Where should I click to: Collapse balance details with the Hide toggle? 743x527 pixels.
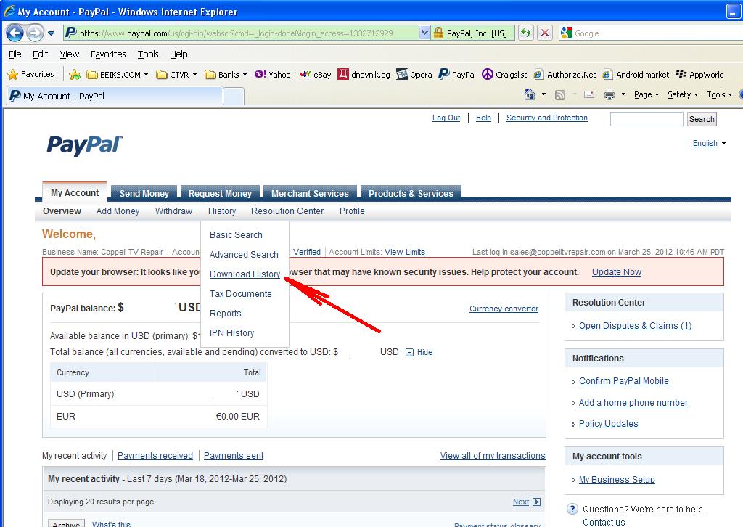pos(419,352)
